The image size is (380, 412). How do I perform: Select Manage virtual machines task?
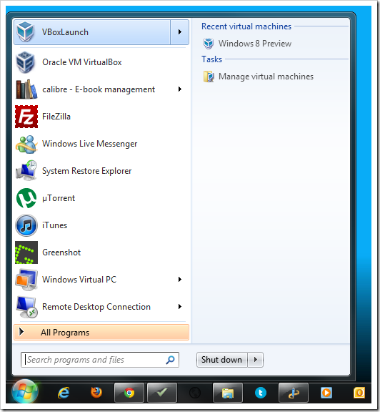pyautogui.click(x=259, y=77)
